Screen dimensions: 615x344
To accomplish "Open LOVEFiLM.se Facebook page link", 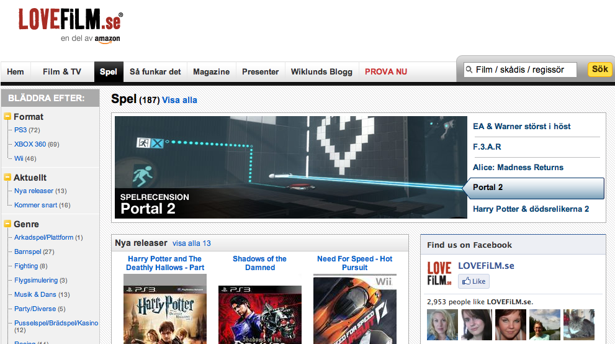I will coord(486,266).
